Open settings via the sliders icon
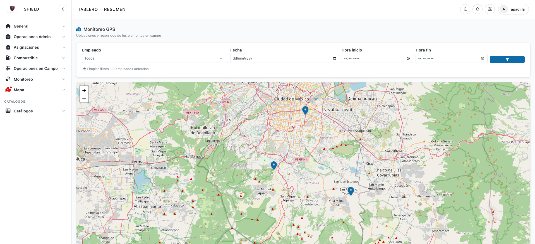This screenshot has width=535, height=244. tap(490, 9)
